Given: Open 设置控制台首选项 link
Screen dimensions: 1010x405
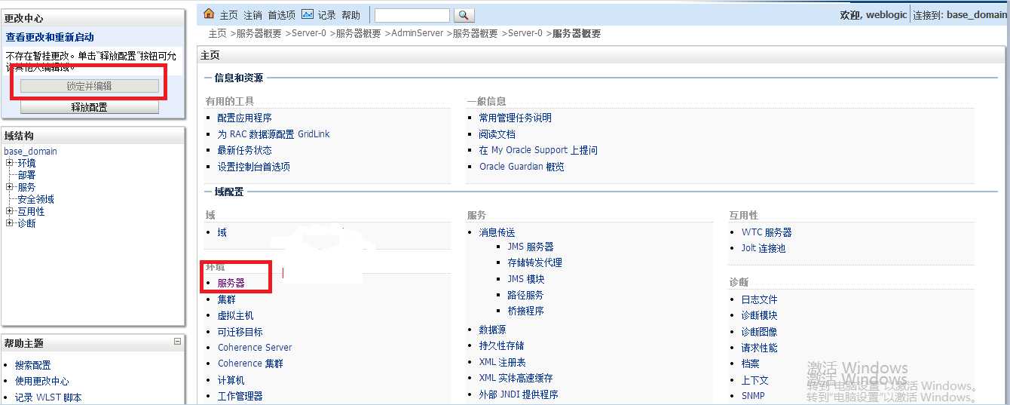Looking at the screenshot, I should tap(254, 167).
